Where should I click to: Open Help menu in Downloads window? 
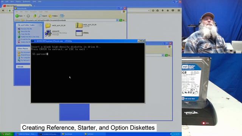coord(46,12)
